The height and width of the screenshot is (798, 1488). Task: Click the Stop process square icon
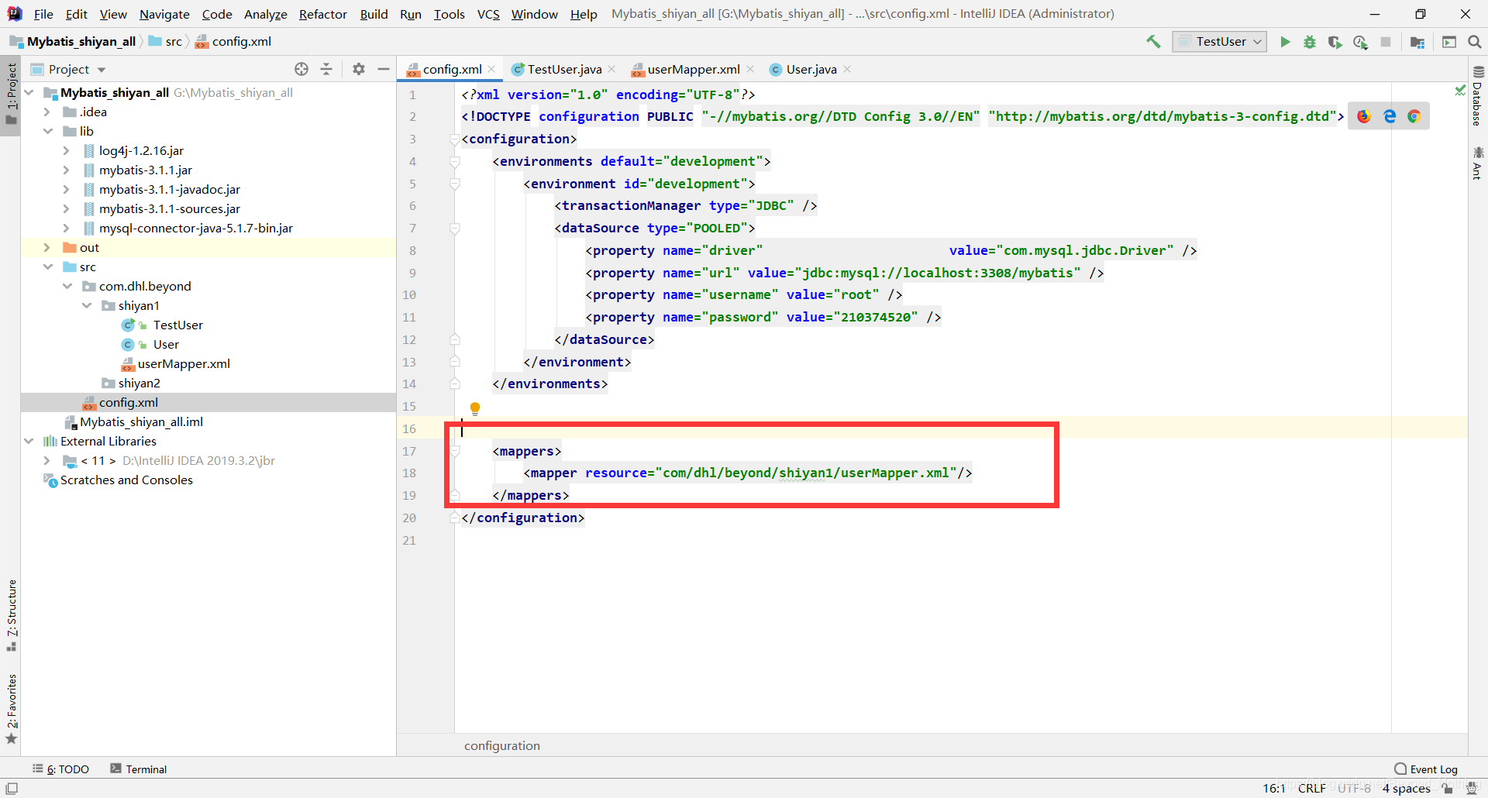[x=1386, y=42]
